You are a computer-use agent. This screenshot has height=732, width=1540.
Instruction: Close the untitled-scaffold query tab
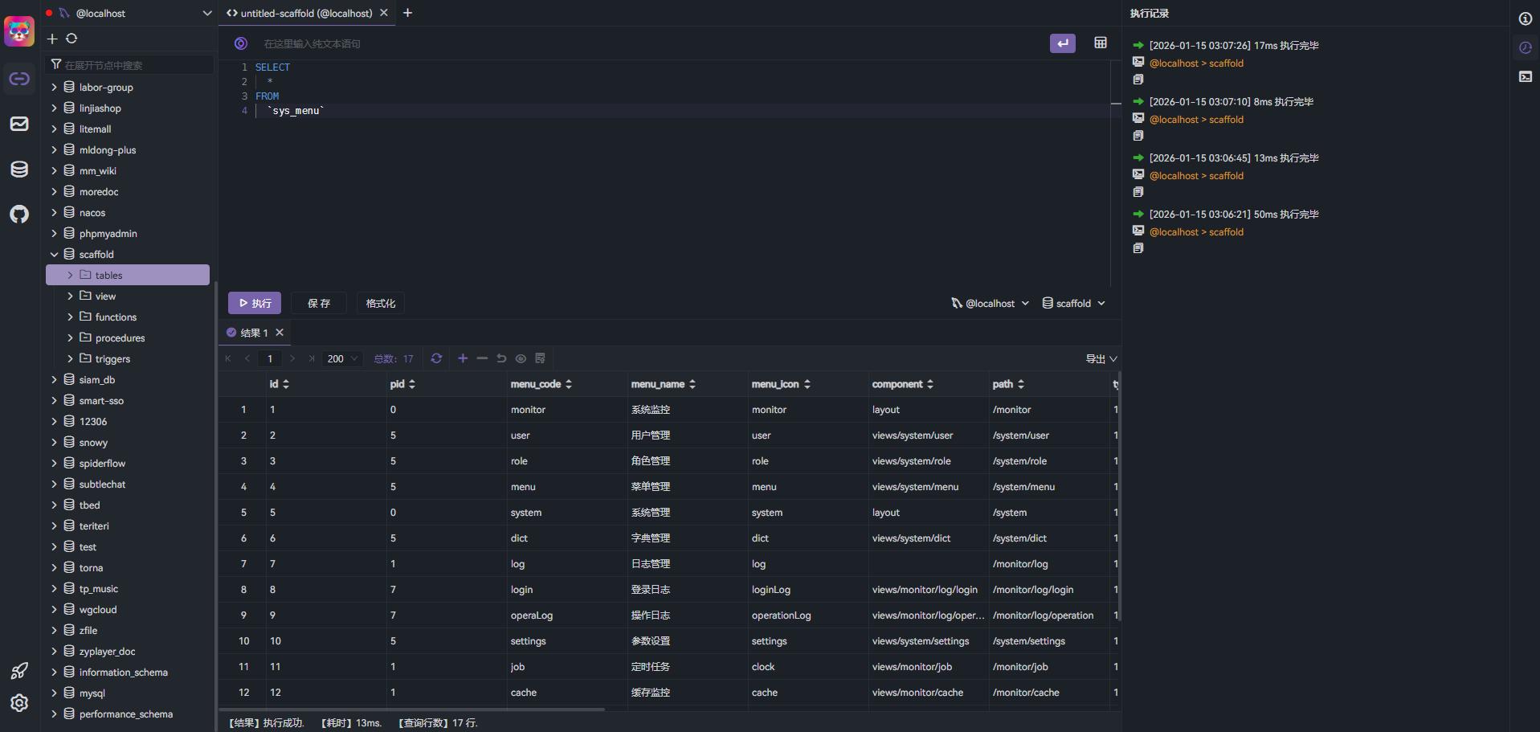point(384,13)
